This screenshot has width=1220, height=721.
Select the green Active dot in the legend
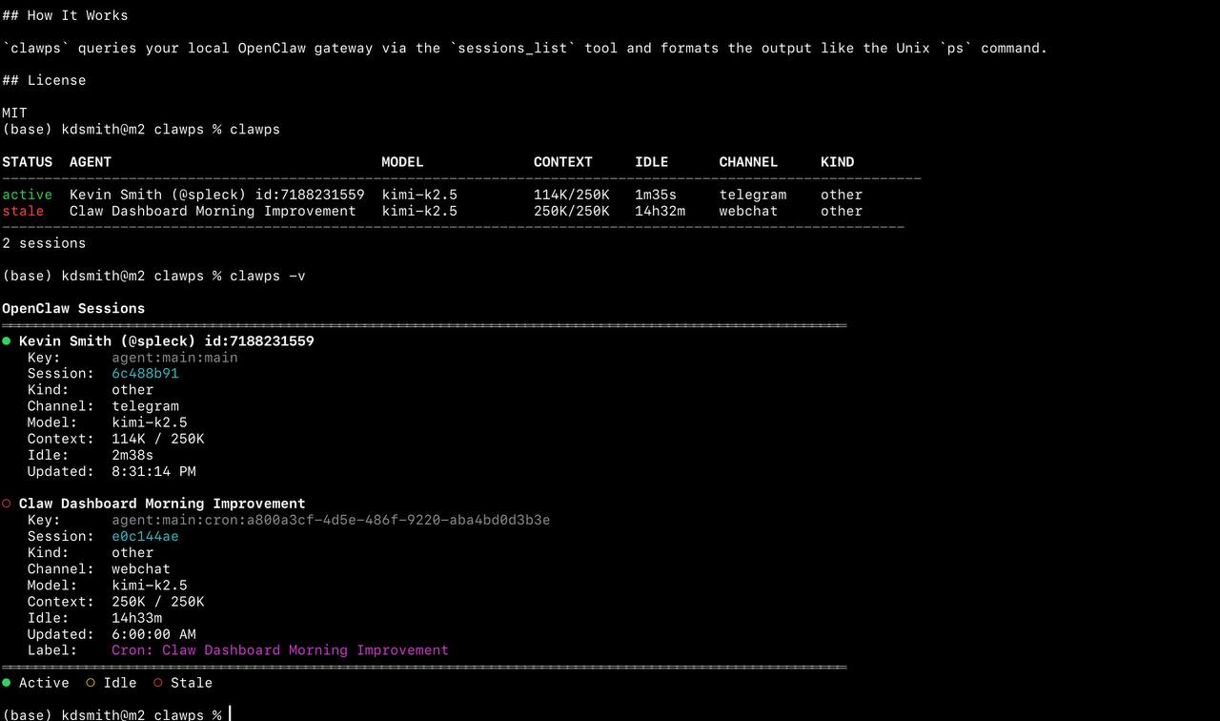(x=8, y=683)
